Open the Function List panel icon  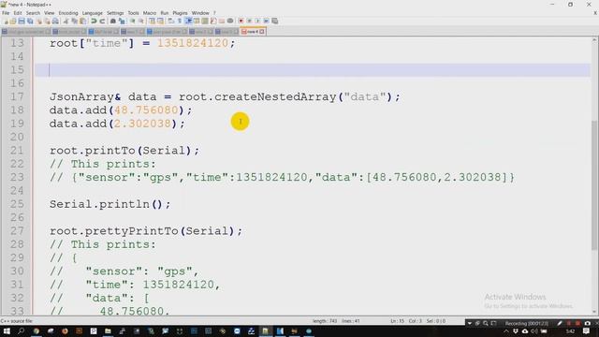[213, 21]
